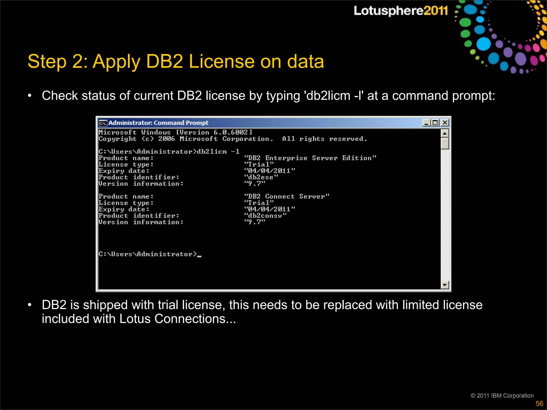Click slide page number 56
This screenshot has width=547, height=410.
[539, 404]
